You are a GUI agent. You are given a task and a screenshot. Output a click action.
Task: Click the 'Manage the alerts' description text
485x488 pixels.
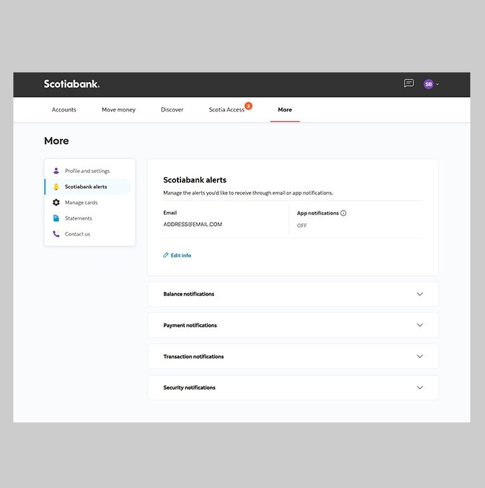tap(248, 193)
